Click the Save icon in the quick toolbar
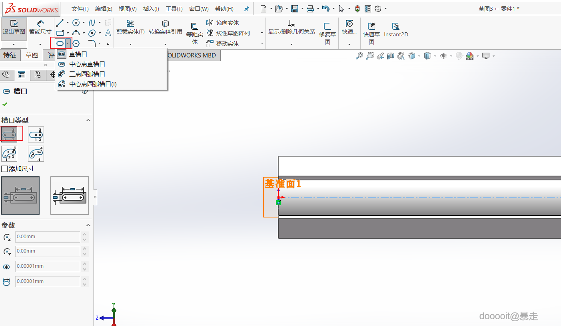Viewport: 561px width, 326px height. (x=295, y=9)
